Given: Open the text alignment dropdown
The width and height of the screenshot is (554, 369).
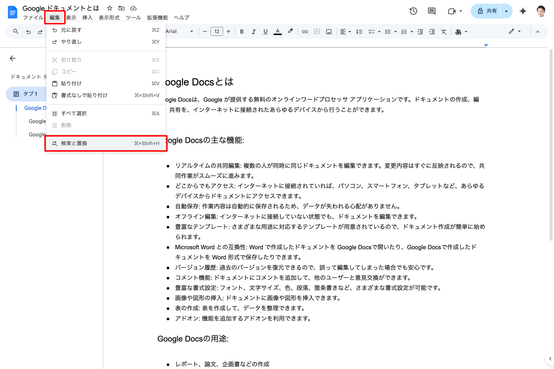Looking at the screenshot, I should pos(346,32).
